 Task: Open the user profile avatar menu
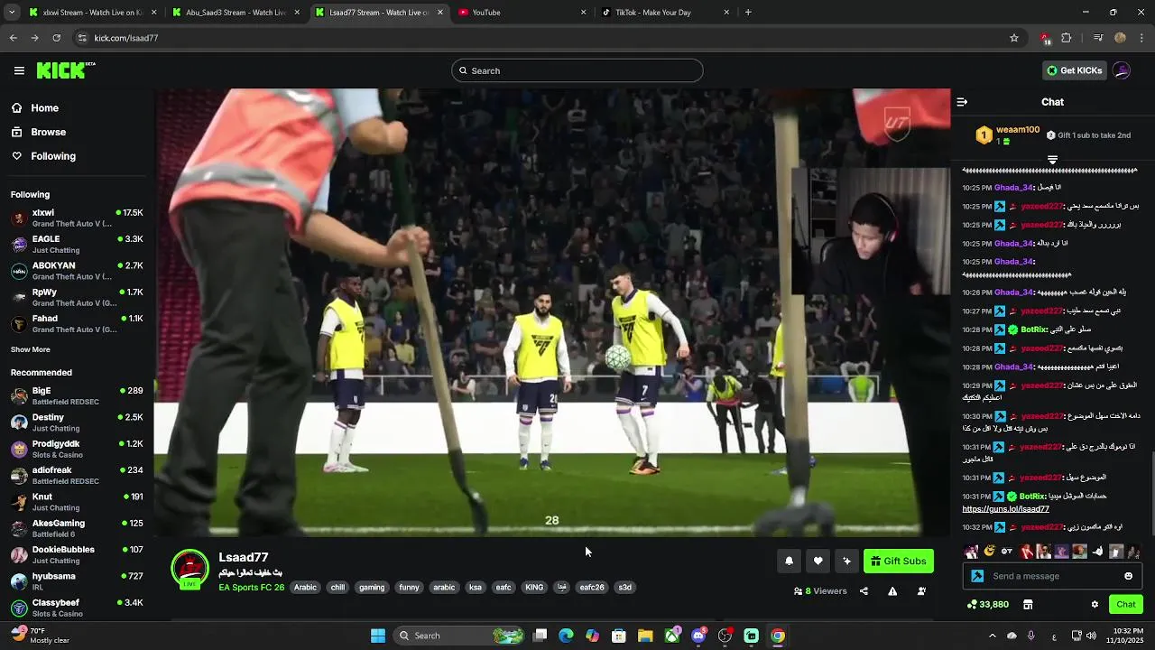tap(1122, 70)
